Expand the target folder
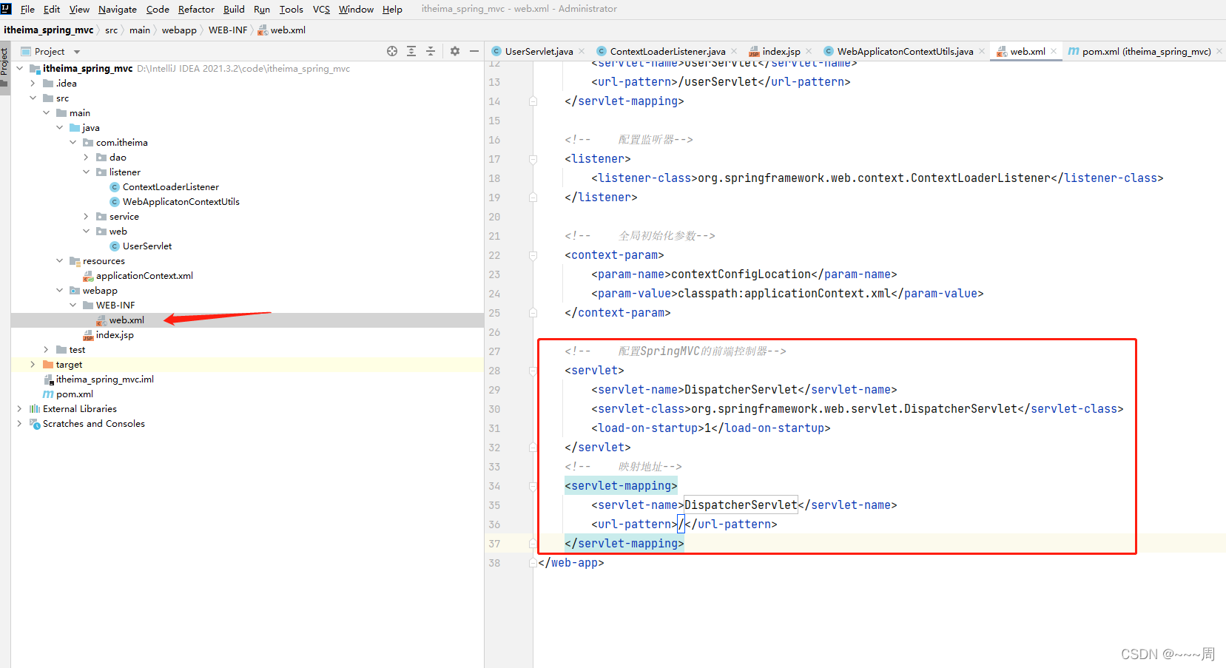 [x=33, y=364]
